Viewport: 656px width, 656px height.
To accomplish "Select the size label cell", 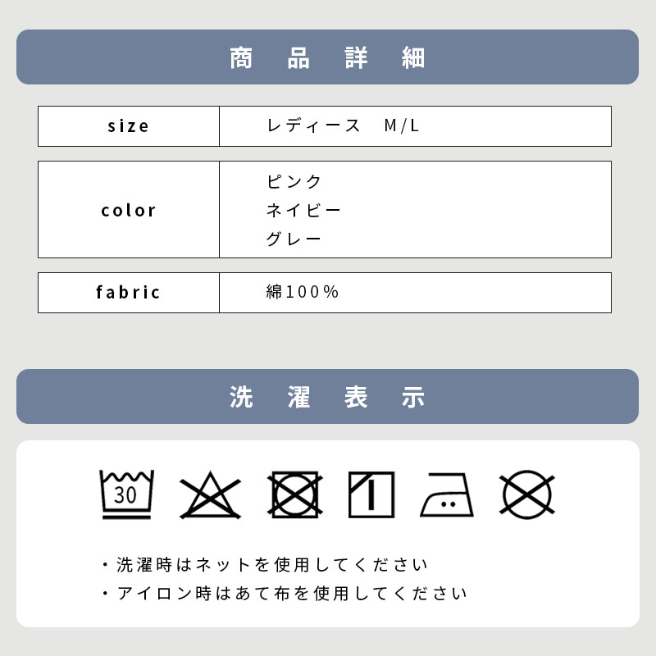I will coord(129,126).
